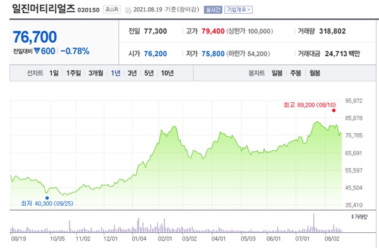Click the 거래대금 value 24,713 백만
This screenshot has height=248, width=379.
tap(342, 54)
